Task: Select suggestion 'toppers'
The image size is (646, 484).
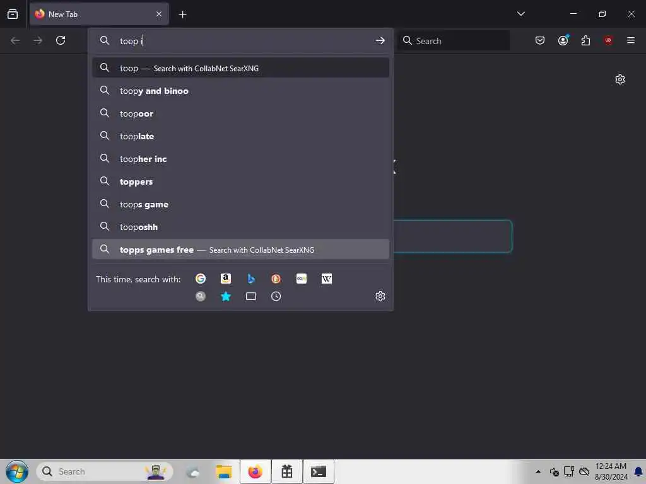Action: 240,181
